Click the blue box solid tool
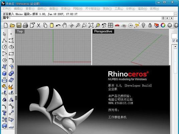The image size is (179, 134). point(4,73)
